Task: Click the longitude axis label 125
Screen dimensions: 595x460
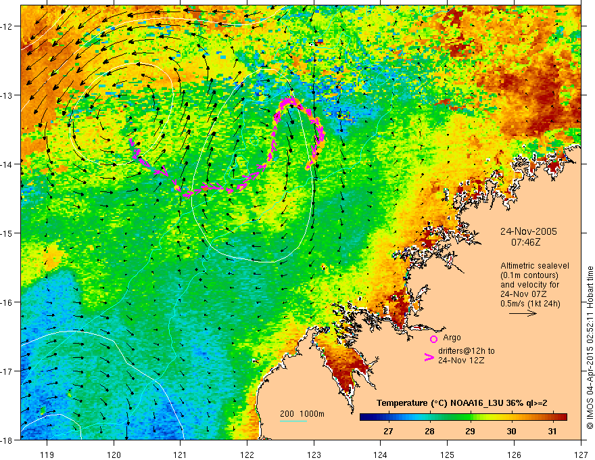Action: (448, 455)
